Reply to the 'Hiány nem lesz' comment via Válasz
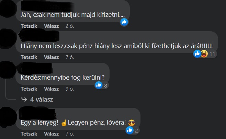The width and height of the screenshot is (226, 139). tap(51, 57)
